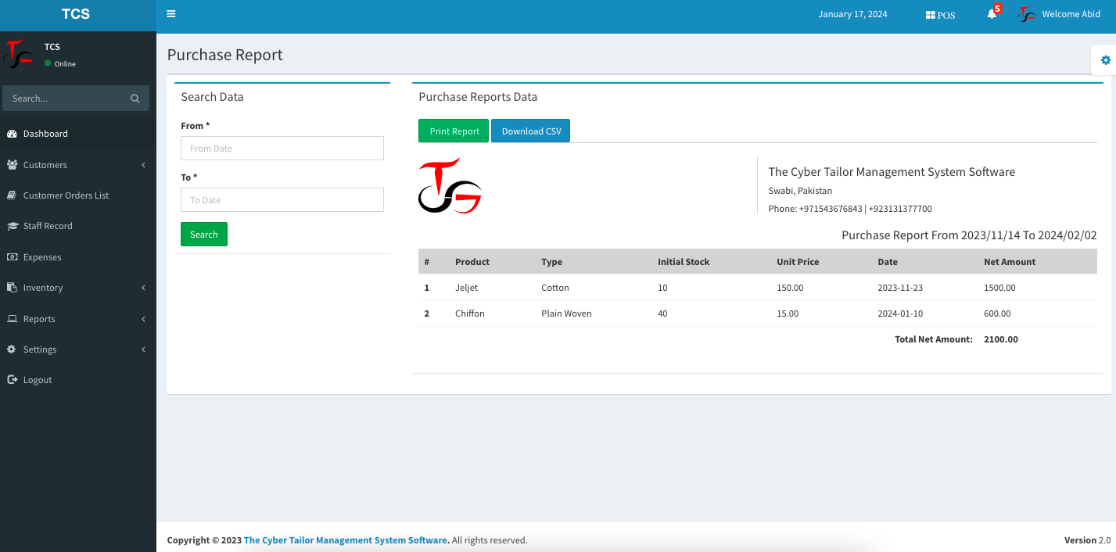Screen dimensions: 1116x552
Task: Click the POS icon in the top bar
Action: pyautogui.click(x=939, y=14)
